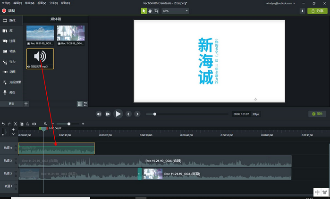Expand the marker/quiz track chevron
Viewport: 330px width, 199px height.
(x=14, y=134)
